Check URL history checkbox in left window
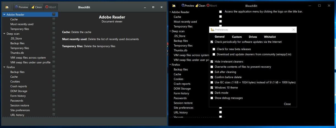The height and width of the screenshot is (128, 336). (54, 115)
